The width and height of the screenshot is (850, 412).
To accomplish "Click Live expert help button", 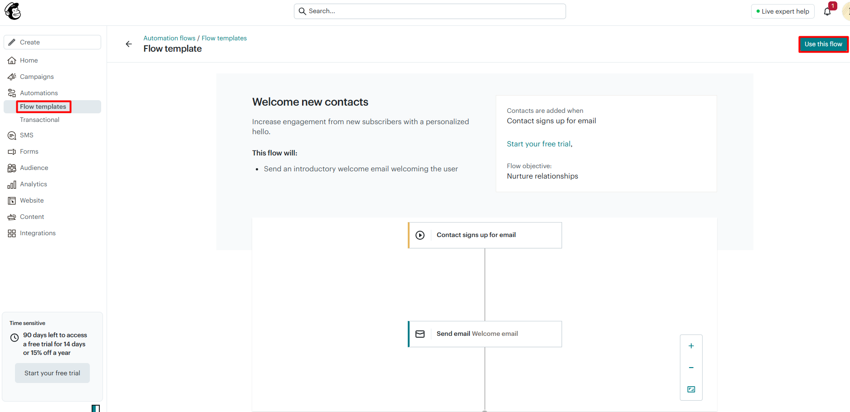I will tap(783, 11).
